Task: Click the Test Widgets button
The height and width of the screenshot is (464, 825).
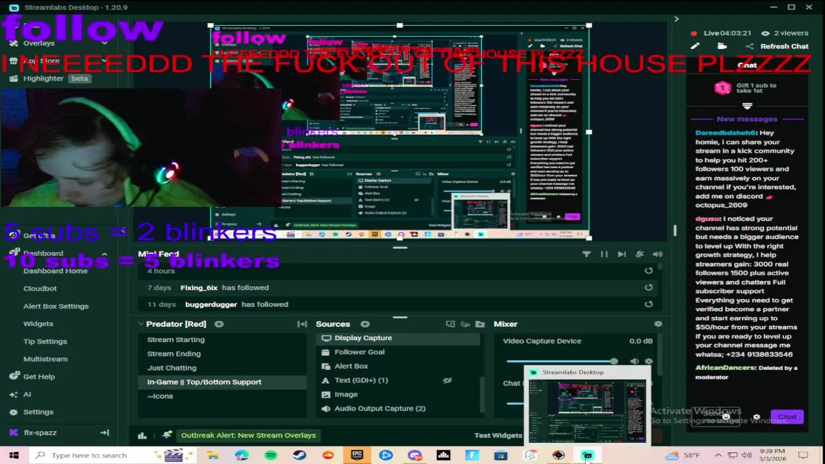Action: [x=498, y=435]
